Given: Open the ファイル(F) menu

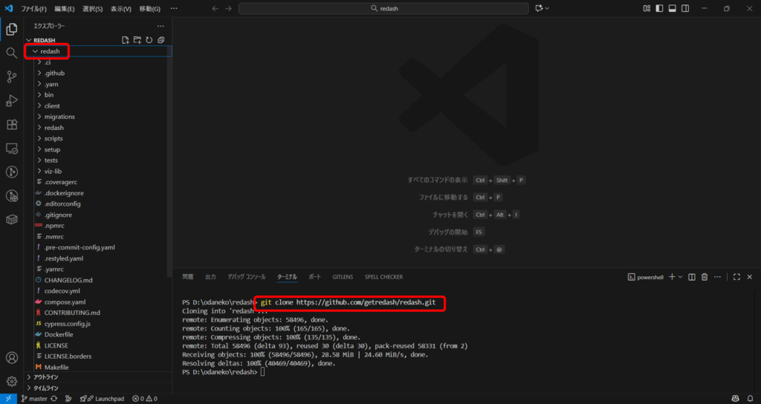Looking at the screenshot, I should coord(33,8).
